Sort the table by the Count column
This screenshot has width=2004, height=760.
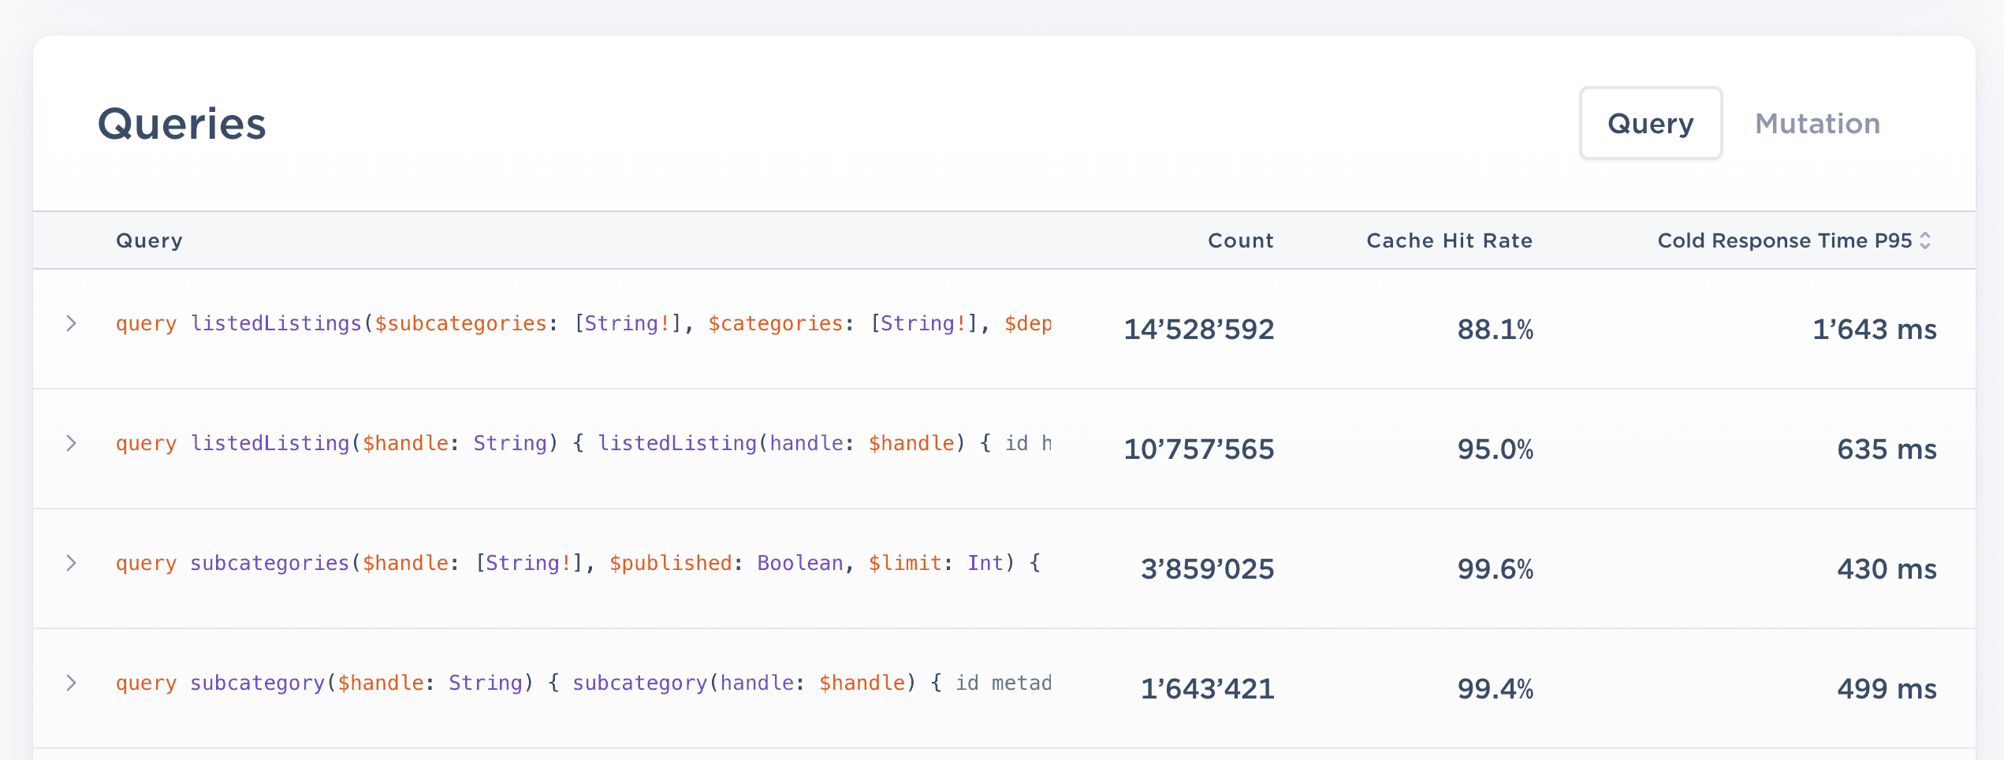click(1240, 240)
